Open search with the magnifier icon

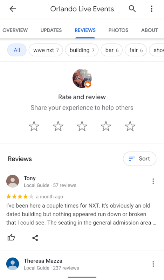(132, 8)
